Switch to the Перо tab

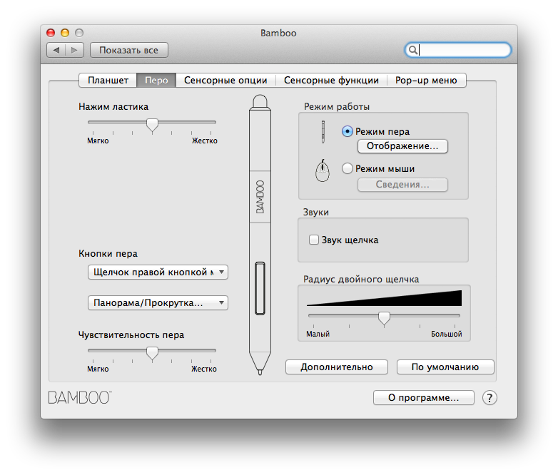(x=156, y=81)
